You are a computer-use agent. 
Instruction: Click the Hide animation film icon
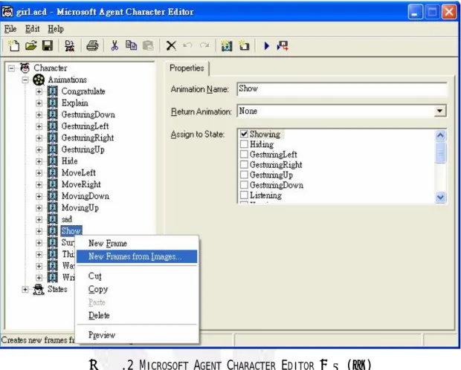coord(53,161)
